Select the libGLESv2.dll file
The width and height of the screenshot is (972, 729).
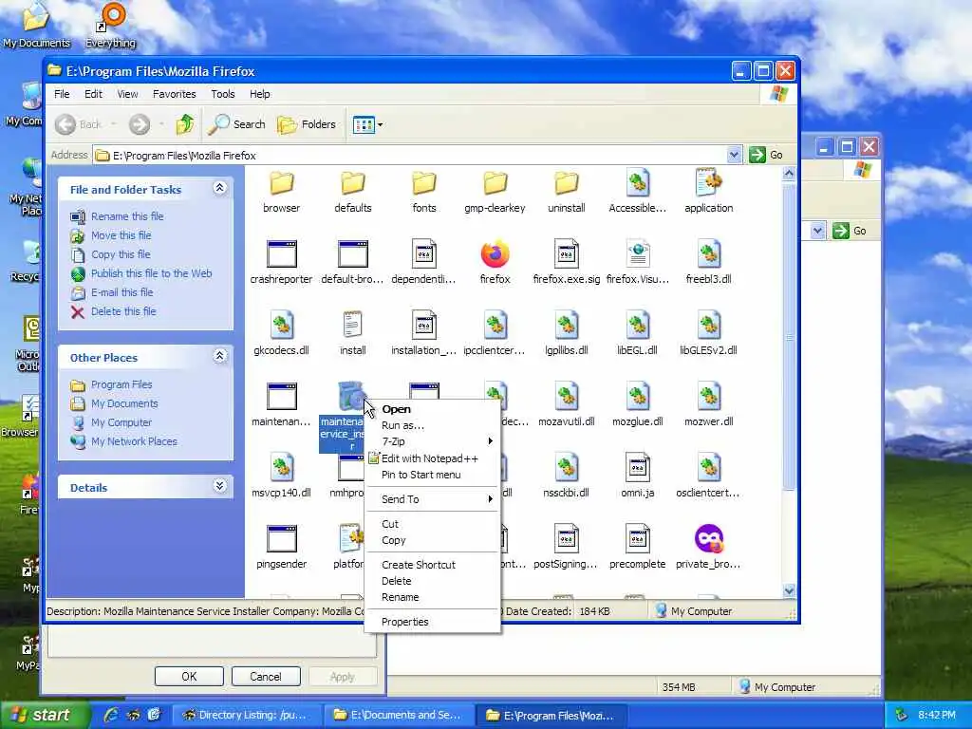[708, 326]
